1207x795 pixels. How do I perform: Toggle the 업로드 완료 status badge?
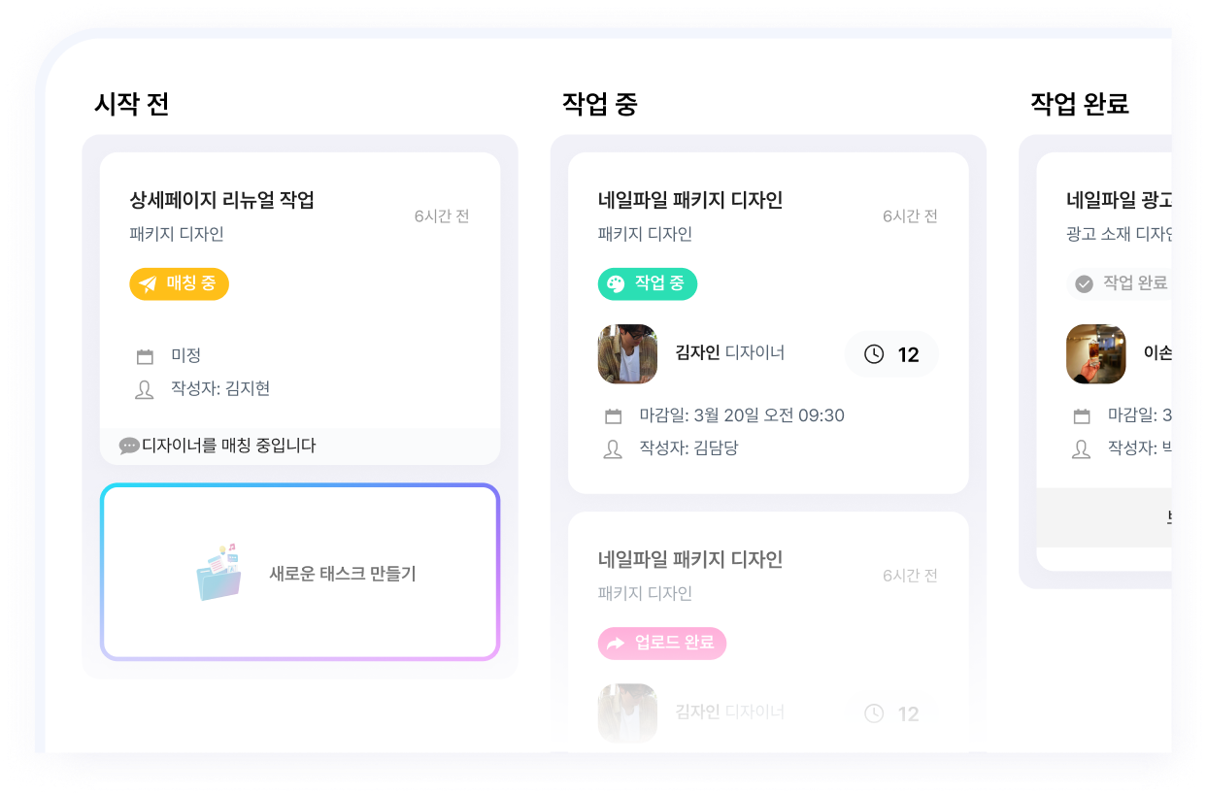(661, 643)
